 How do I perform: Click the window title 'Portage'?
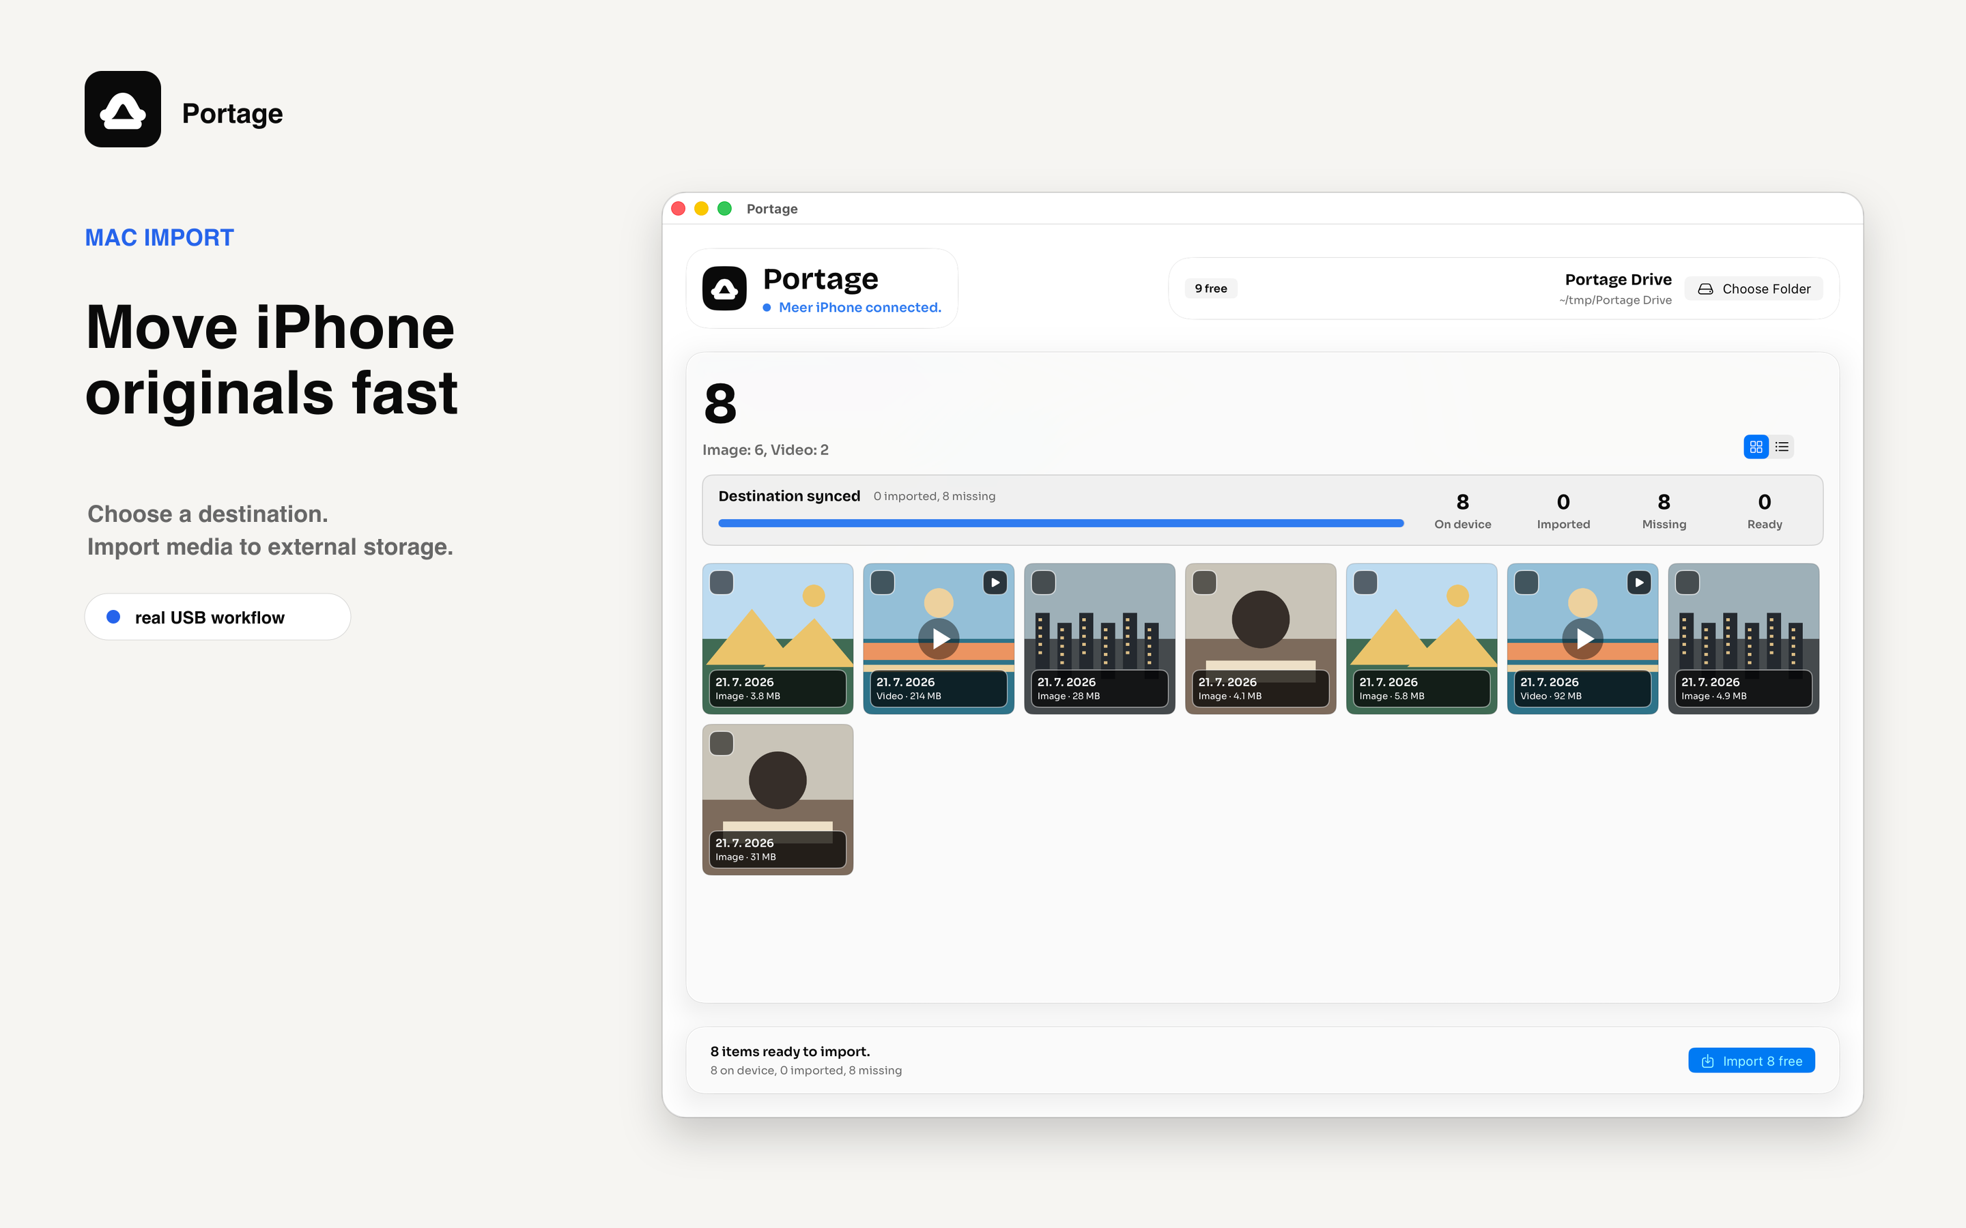(772, 209)
